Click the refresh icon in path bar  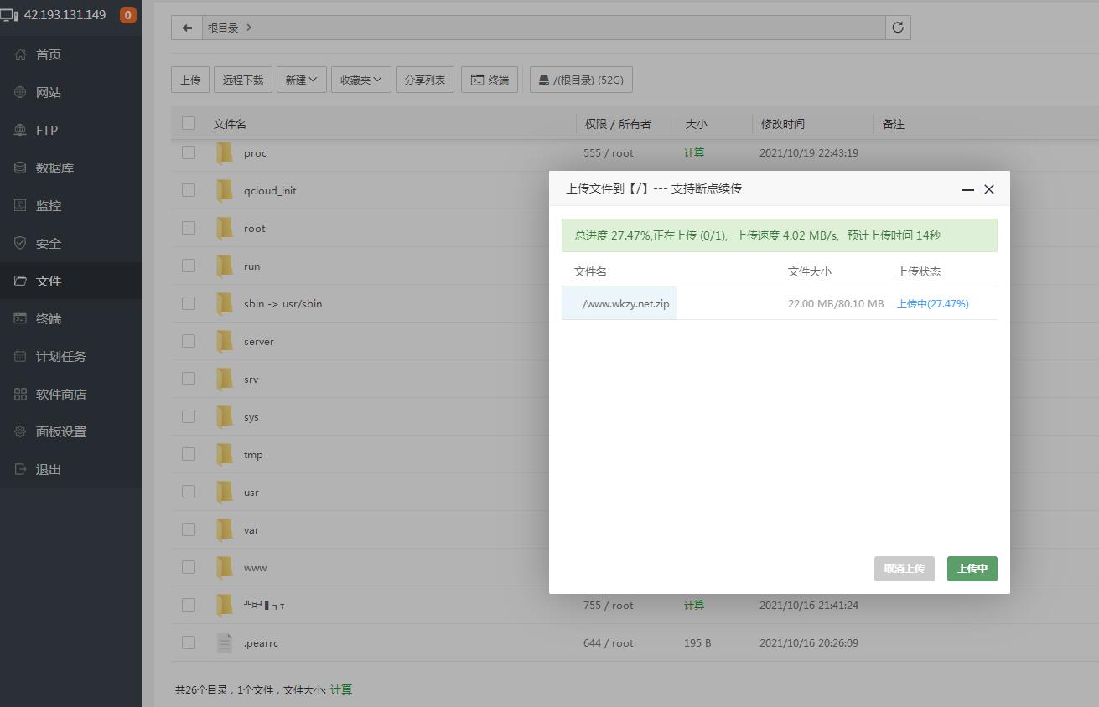[898, 28]
